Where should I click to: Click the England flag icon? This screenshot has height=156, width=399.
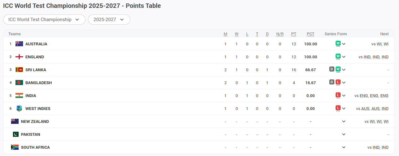(19, 57)
